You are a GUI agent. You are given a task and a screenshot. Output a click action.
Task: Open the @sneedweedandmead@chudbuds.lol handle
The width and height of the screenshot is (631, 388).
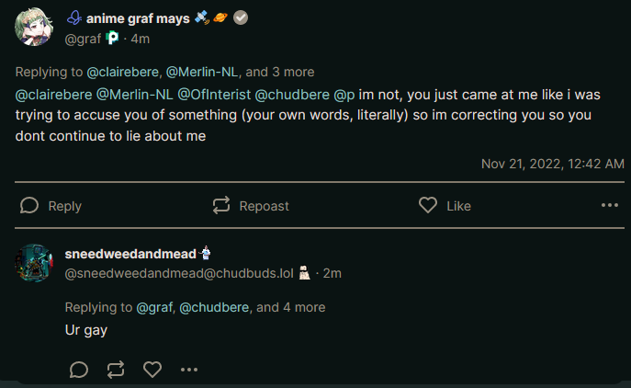pos(179,273)
